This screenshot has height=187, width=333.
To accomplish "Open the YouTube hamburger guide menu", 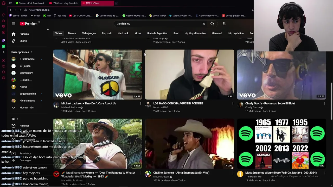I will tap(14, 24).
